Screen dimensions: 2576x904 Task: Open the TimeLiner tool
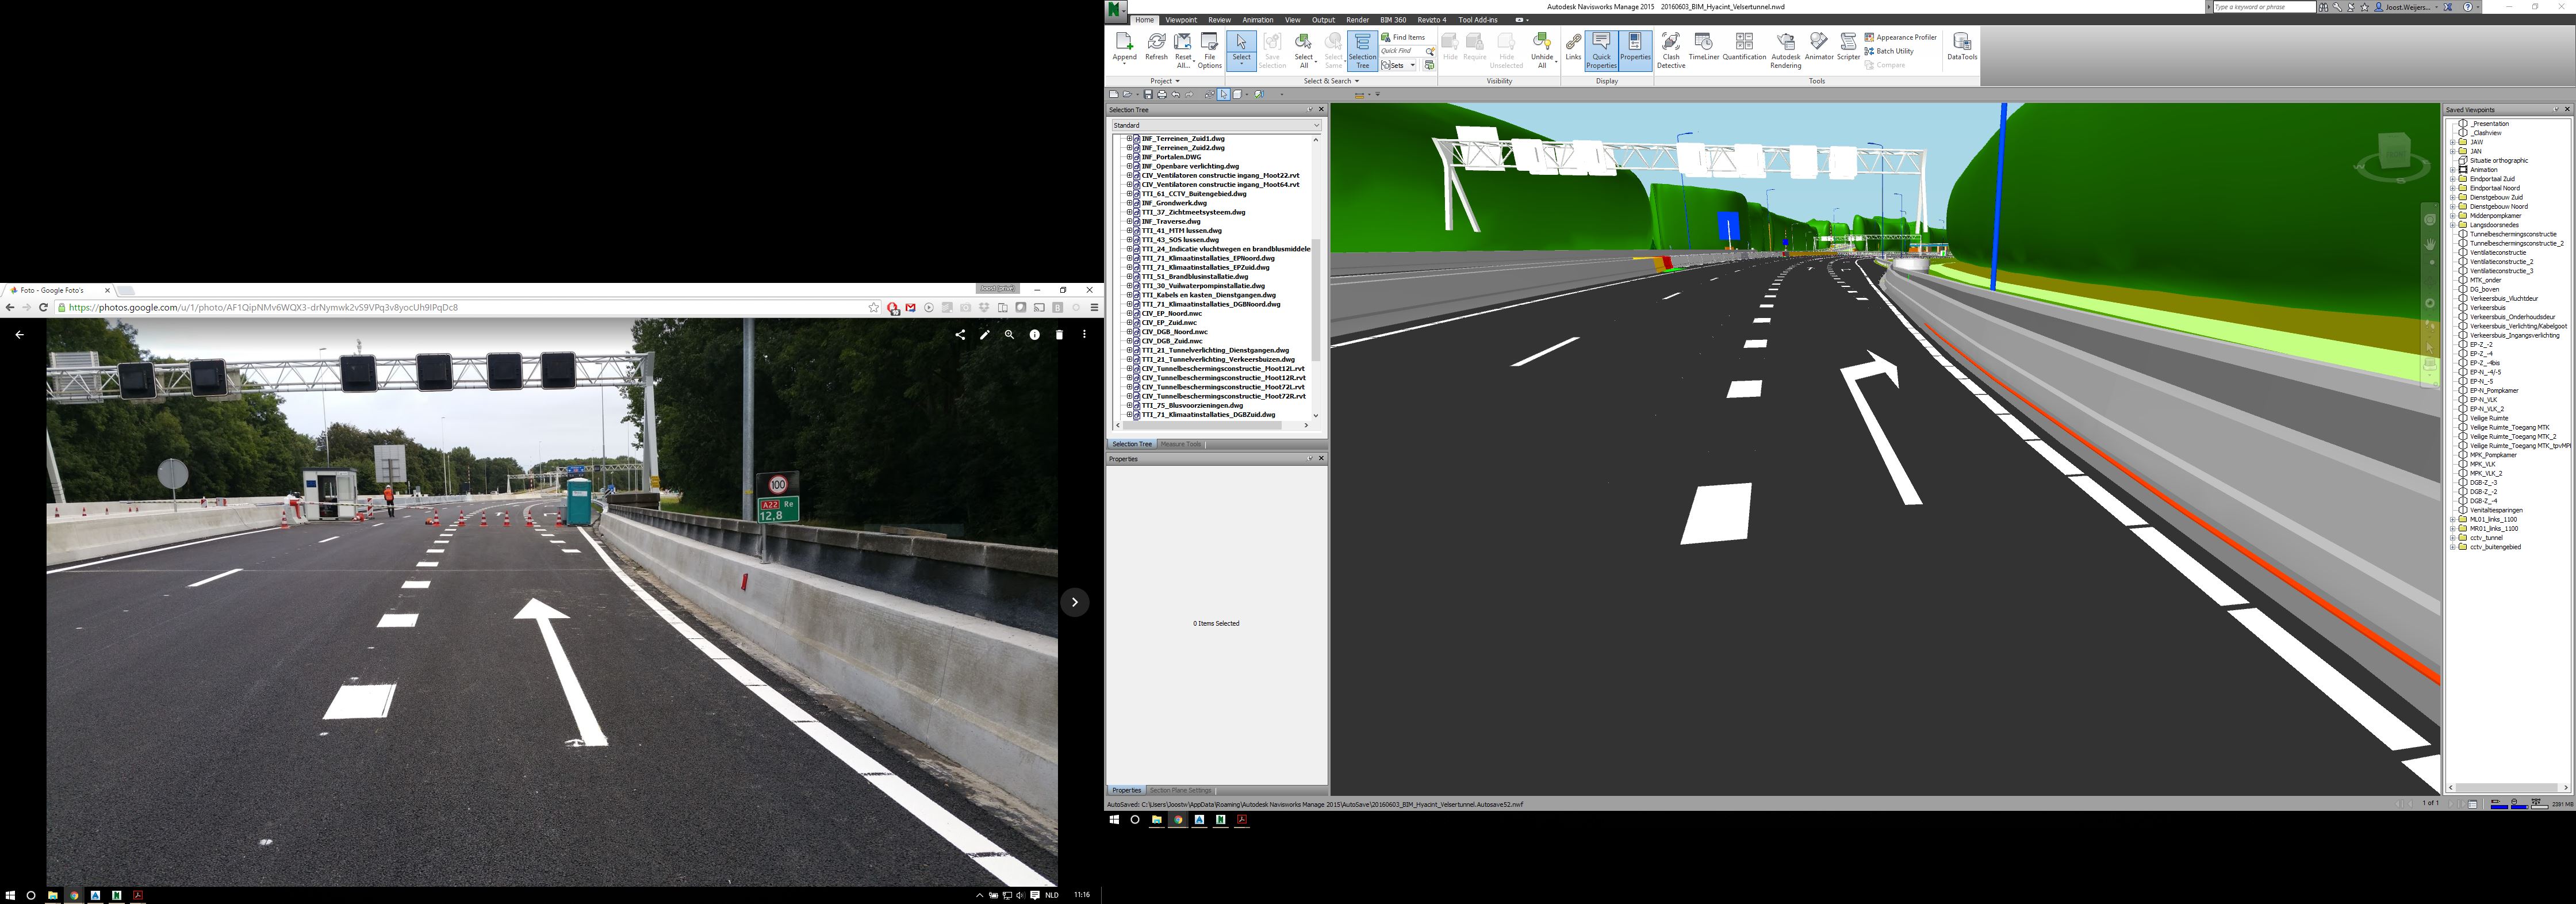(1704, 47)
